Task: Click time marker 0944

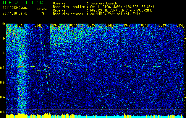Action: click(74, 25)
